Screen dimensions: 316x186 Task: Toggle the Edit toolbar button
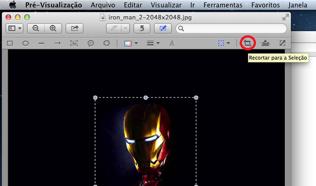click(163, 28)
